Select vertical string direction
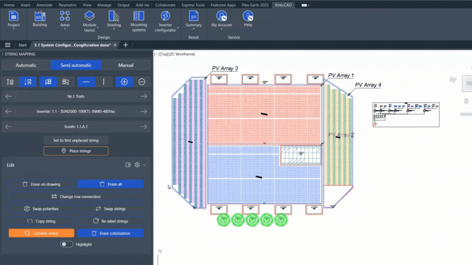Image resolution: width=472 pixels, height=265 pixels. (104, 82)
